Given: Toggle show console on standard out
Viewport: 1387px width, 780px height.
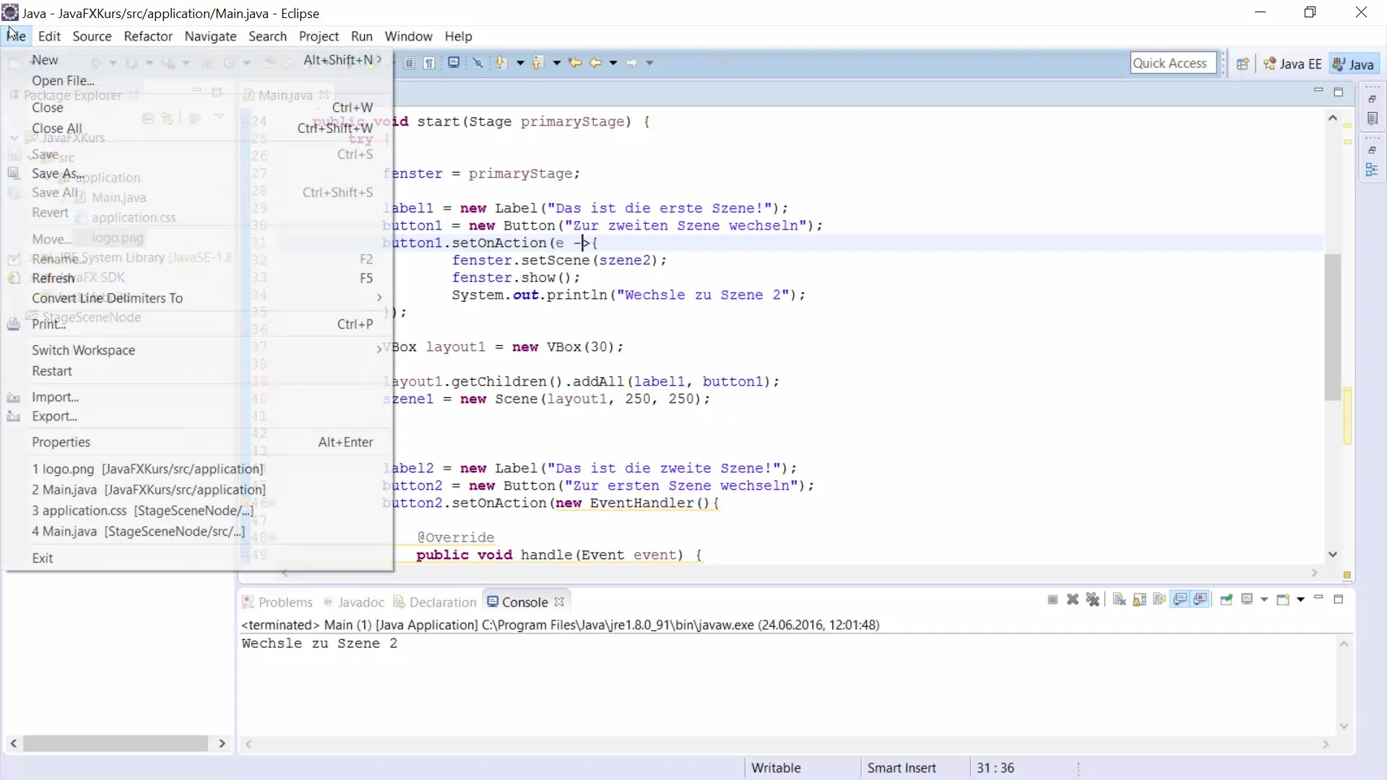Looking at the screenshot, I should (1180, 599).
